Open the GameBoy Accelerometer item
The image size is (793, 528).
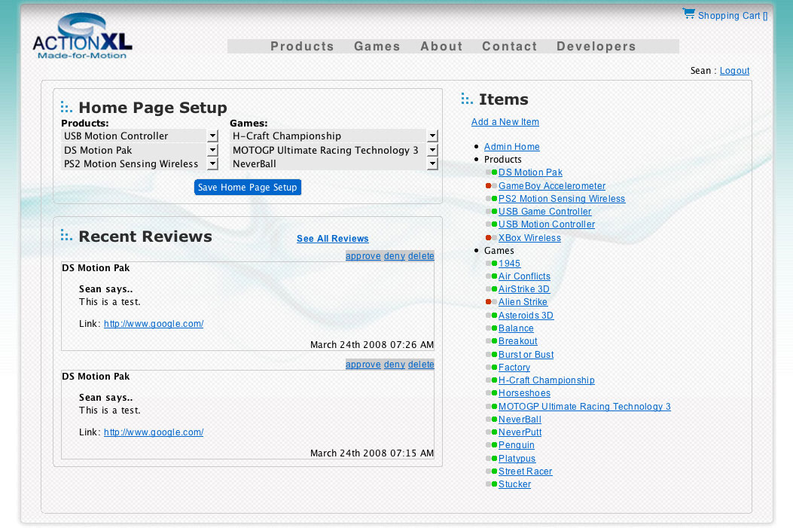tap(552, 186)
